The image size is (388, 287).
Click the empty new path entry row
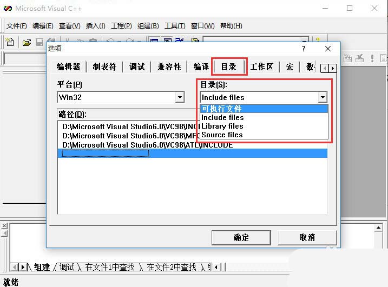point(193,153)
